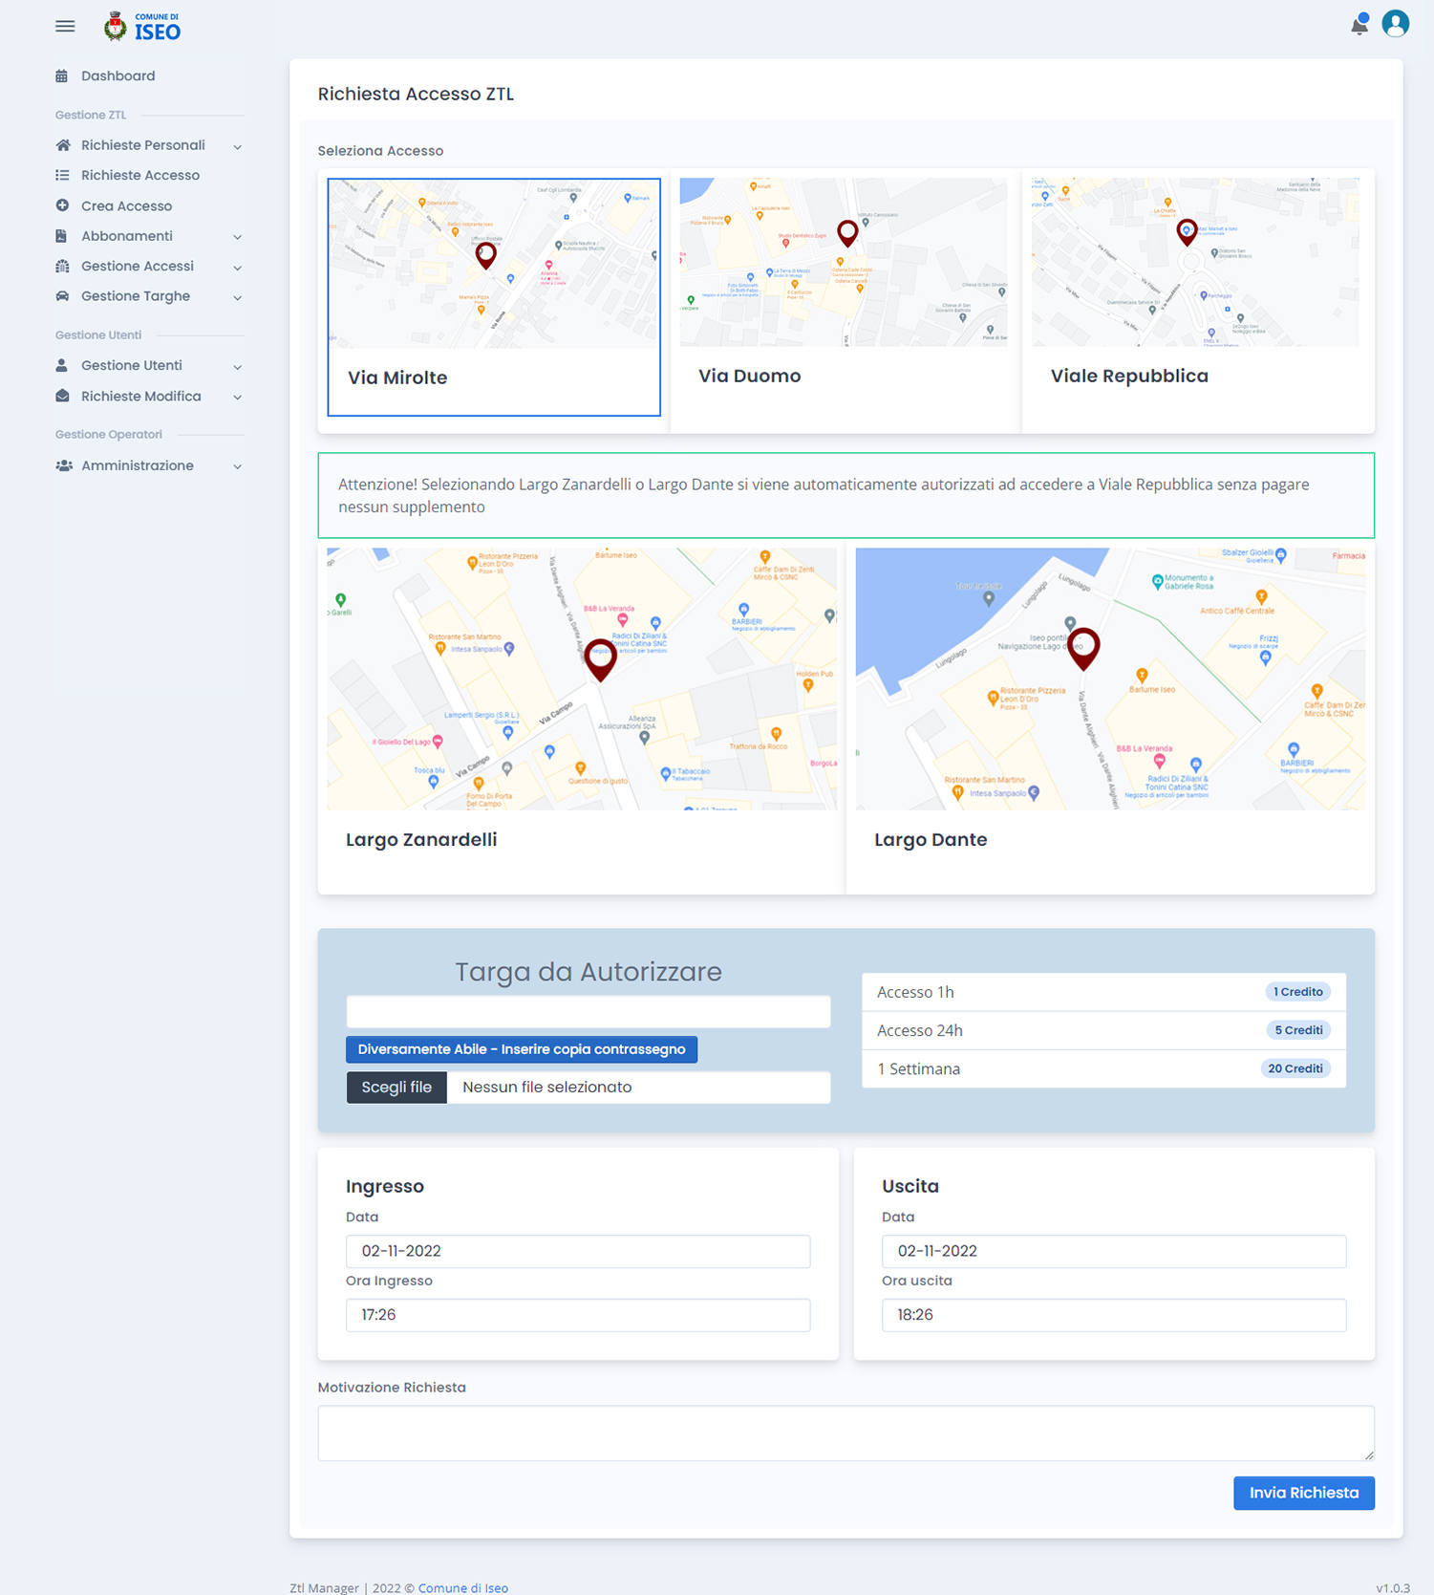Click the Dashboard calendar icon

(x=62, y=76)
